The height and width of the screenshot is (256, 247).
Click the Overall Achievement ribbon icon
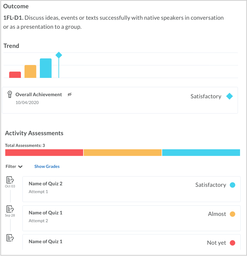pyautogui.click(x=10, y=94)
